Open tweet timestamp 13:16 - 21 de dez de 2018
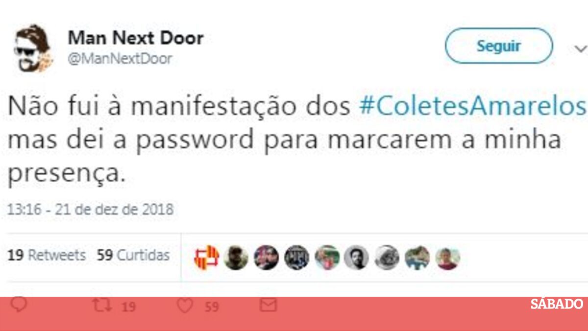The width and height of the screenshot is (588, 331). tap(91, 210)
